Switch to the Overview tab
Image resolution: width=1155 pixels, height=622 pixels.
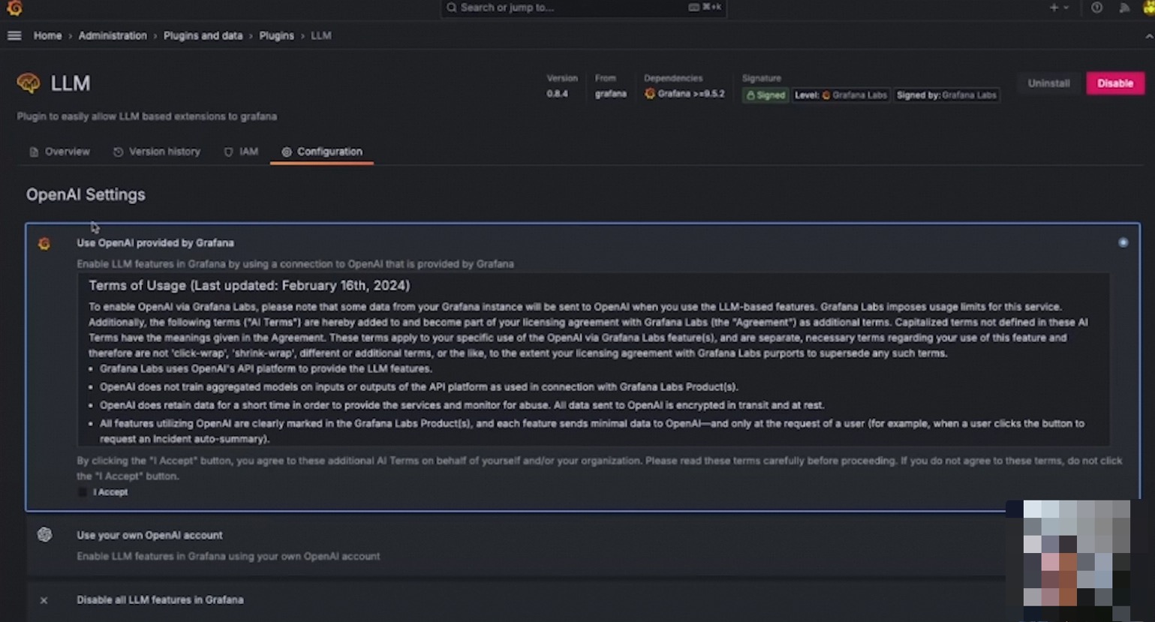pyautogui.click(x=59, y=152)
